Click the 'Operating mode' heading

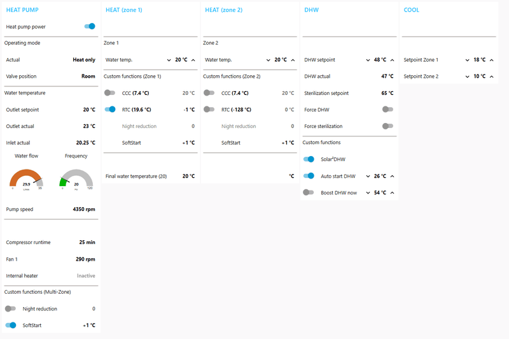pos(22,43)
